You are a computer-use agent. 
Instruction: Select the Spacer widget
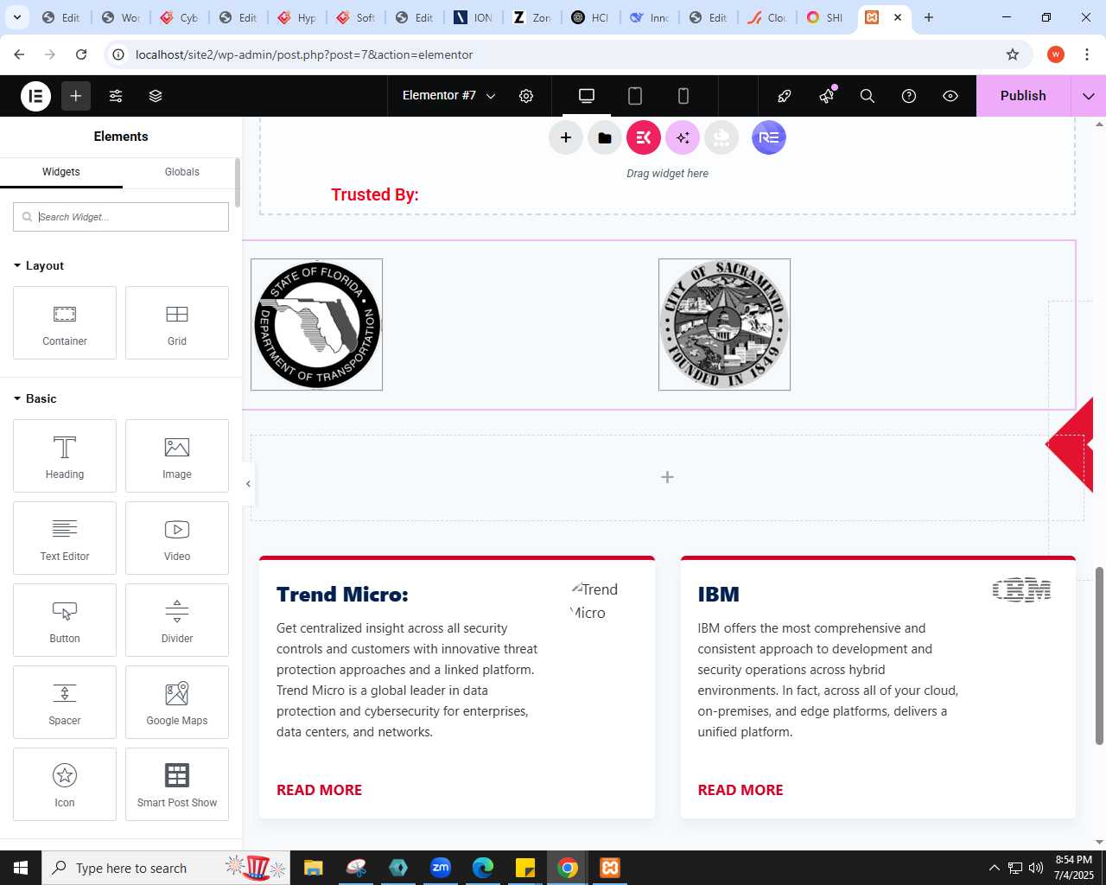65,703
